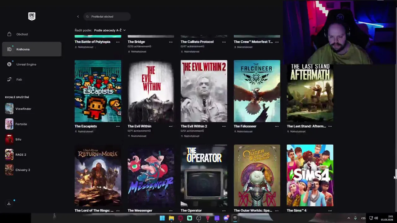Open The Operator cover art
Viewport: 397px width, 223px height.
tap(204, 175)
